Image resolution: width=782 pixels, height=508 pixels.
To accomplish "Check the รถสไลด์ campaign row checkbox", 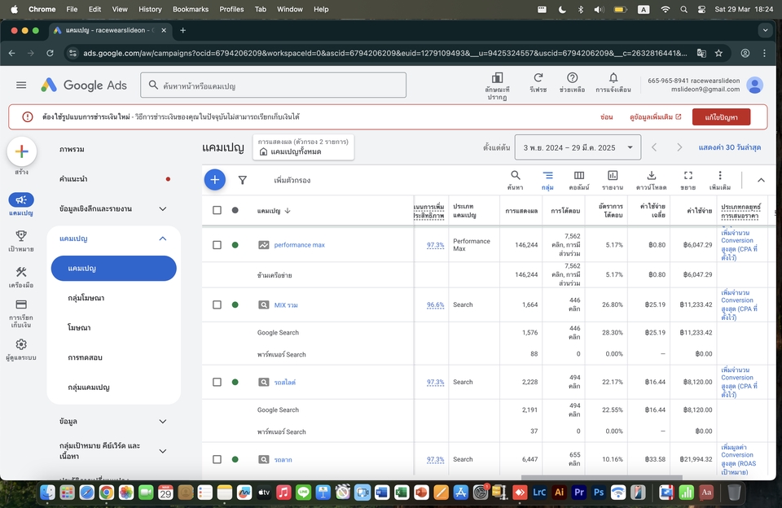I will coord(217,382).
